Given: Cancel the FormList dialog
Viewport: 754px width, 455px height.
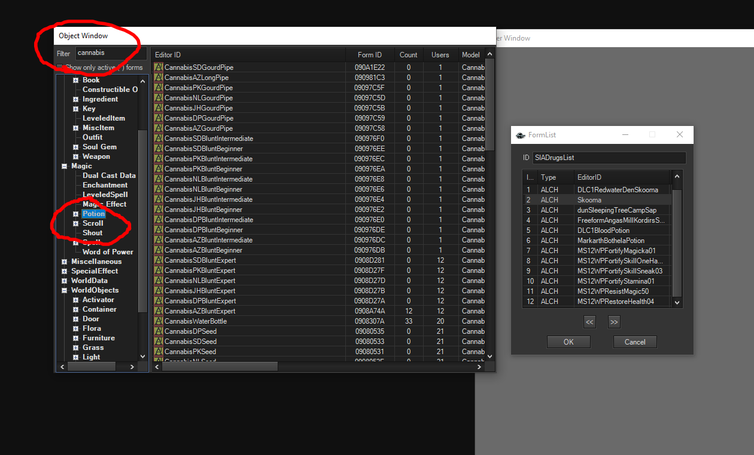Looking at the screenshot, I should coord(635,342).
